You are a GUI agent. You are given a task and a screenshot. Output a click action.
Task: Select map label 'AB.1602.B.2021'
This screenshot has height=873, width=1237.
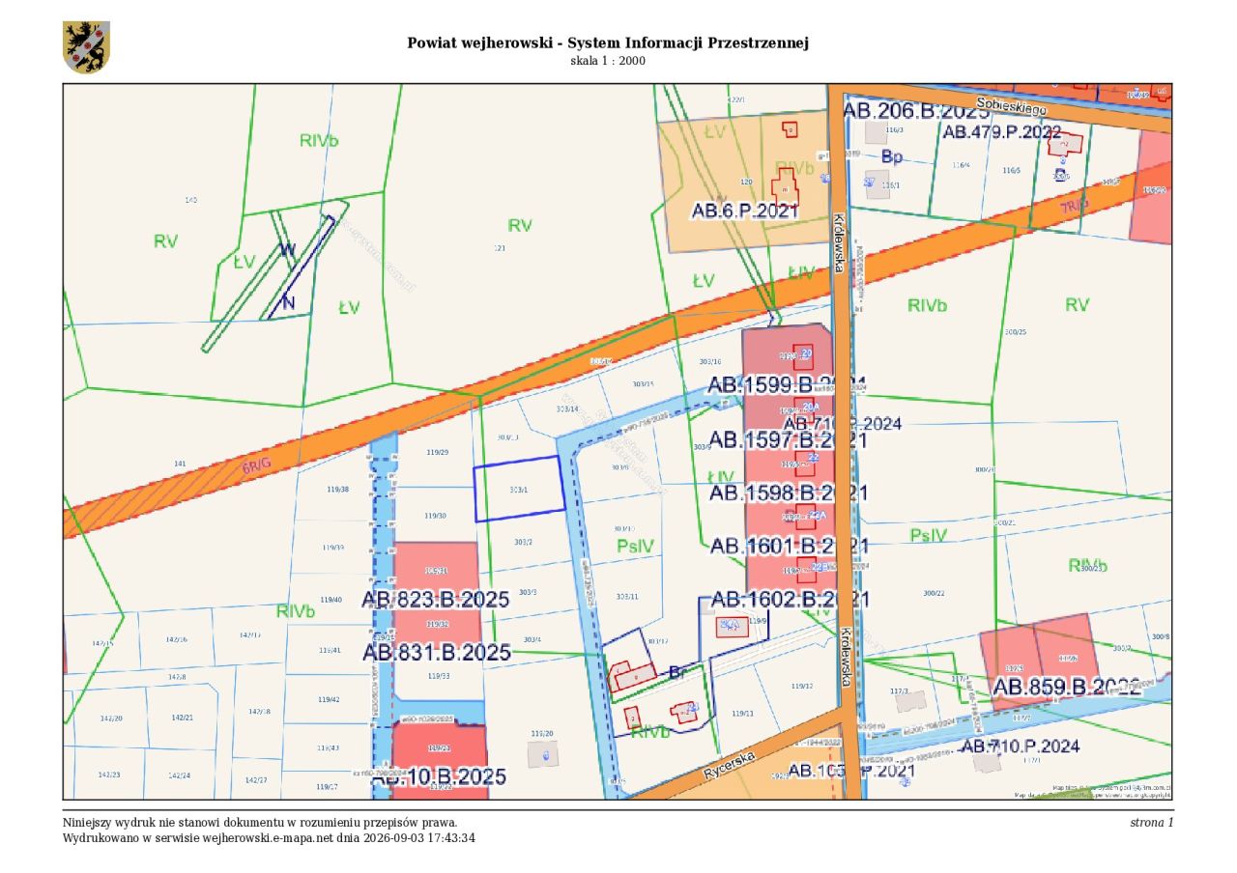coord(791,599)
